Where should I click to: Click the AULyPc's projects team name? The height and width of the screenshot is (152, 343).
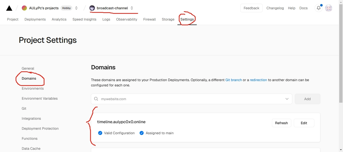coord(44,8)
